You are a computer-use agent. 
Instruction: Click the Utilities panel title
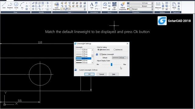[162, 12]
